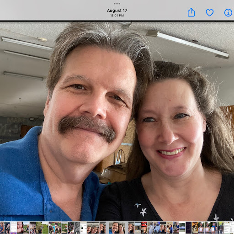Open the white screenshot with purple bar thumbnail
Screen dimensions: 234x234
(13, 228)
